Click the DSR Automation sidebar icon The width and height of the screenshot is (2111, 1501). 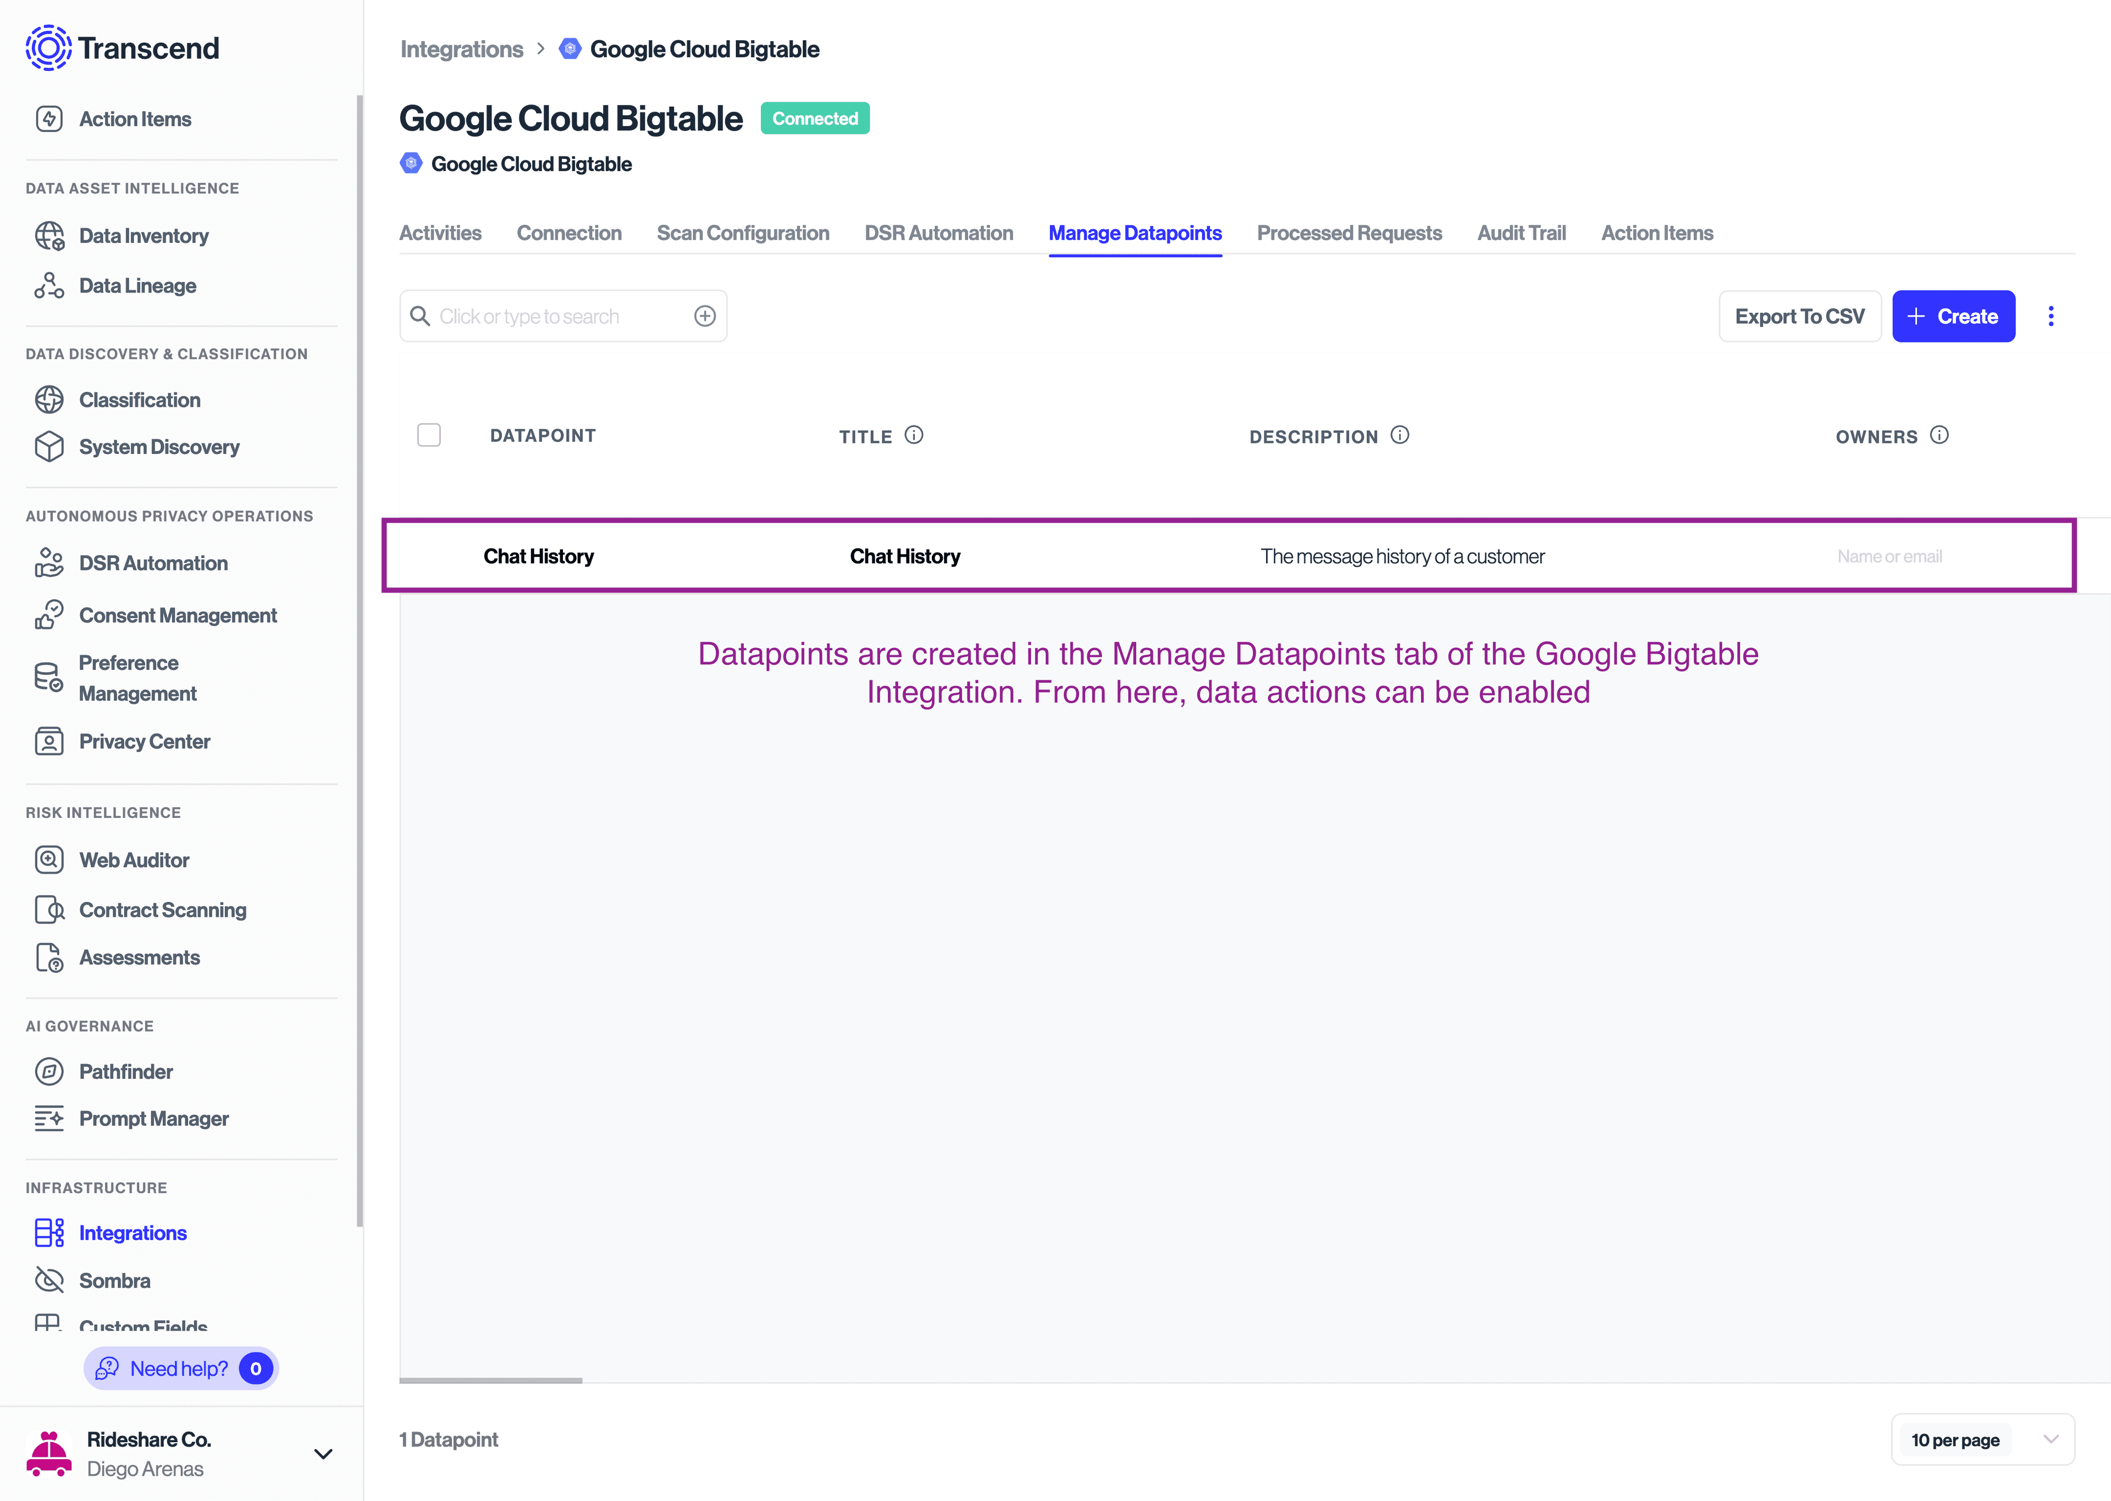click(49, 563)
